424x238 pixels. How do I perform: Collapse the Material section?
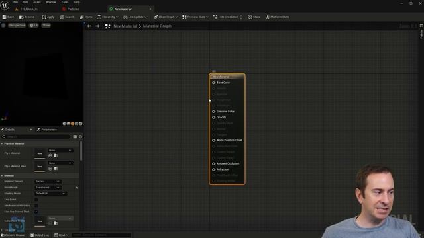[2, 175]
